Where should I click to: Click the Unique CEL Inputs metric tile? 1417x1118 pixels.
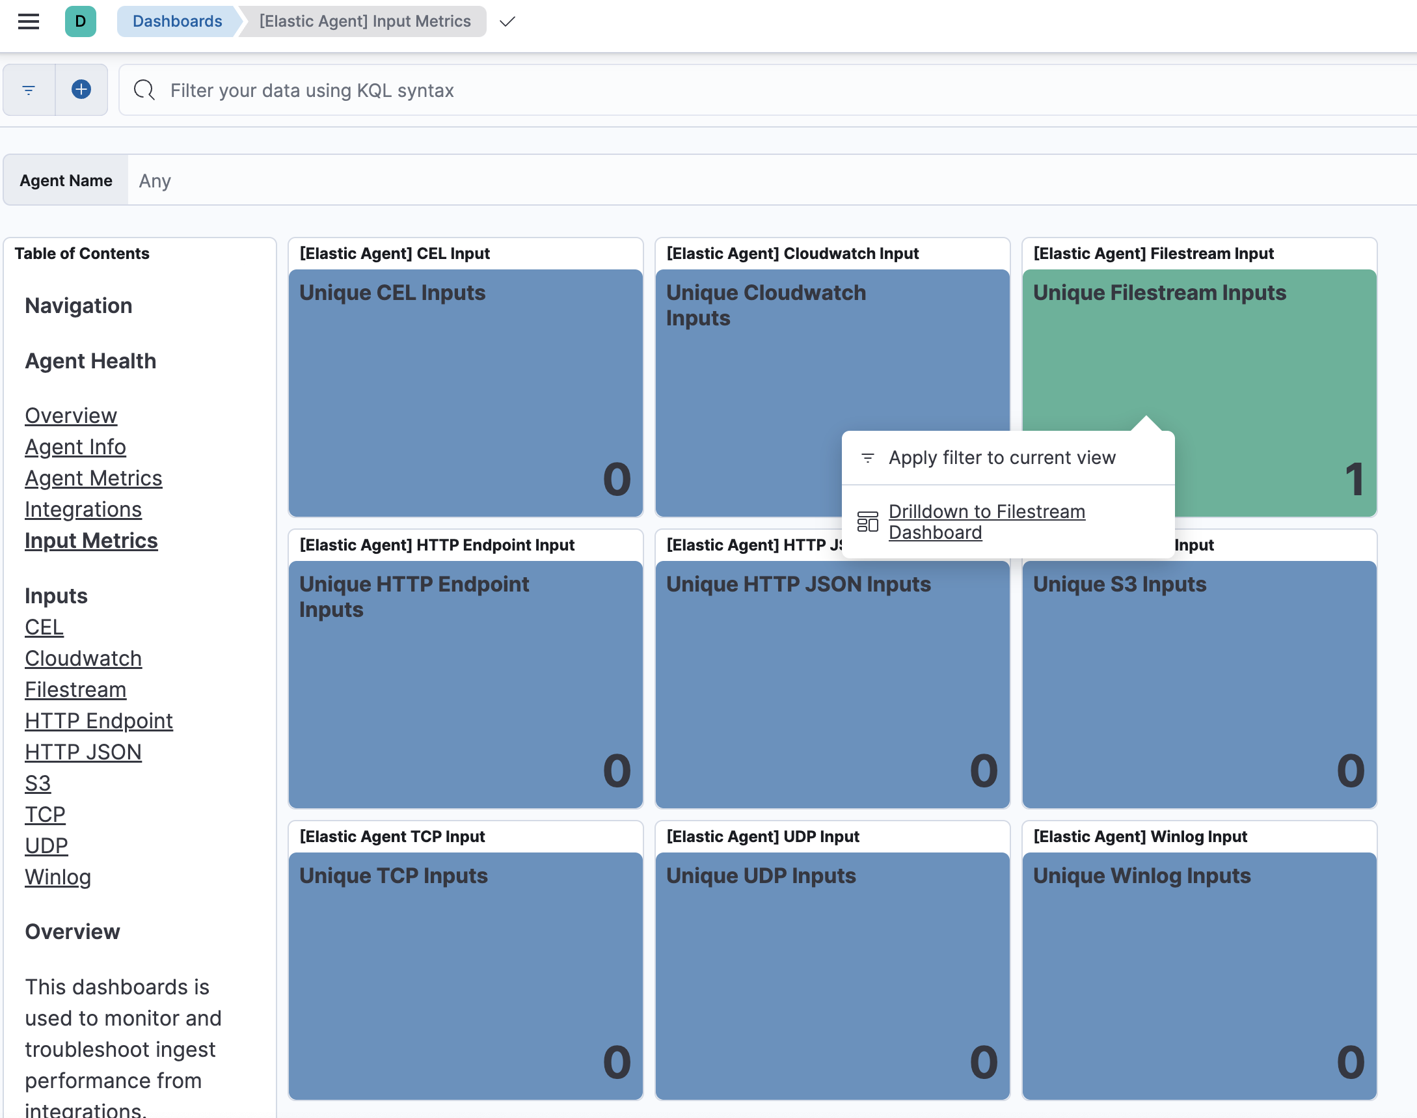(465, 393)
